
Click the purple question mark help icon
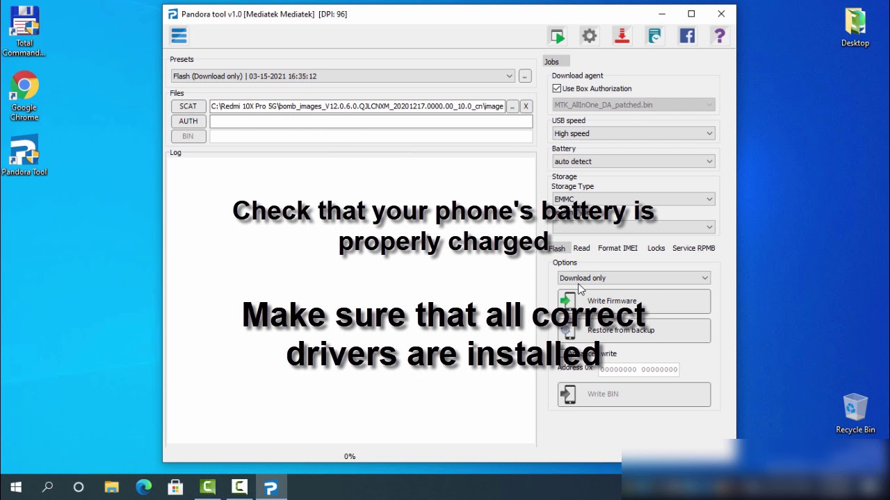[720, 36]
